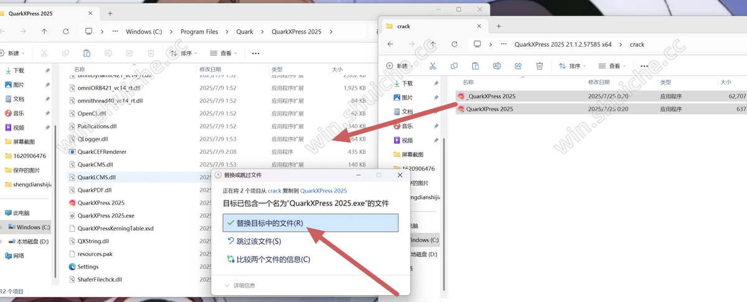Viewport: 747px width, 302px height.
Task: Click PC monitor icon in crack address bar
Action: (477, 44)
